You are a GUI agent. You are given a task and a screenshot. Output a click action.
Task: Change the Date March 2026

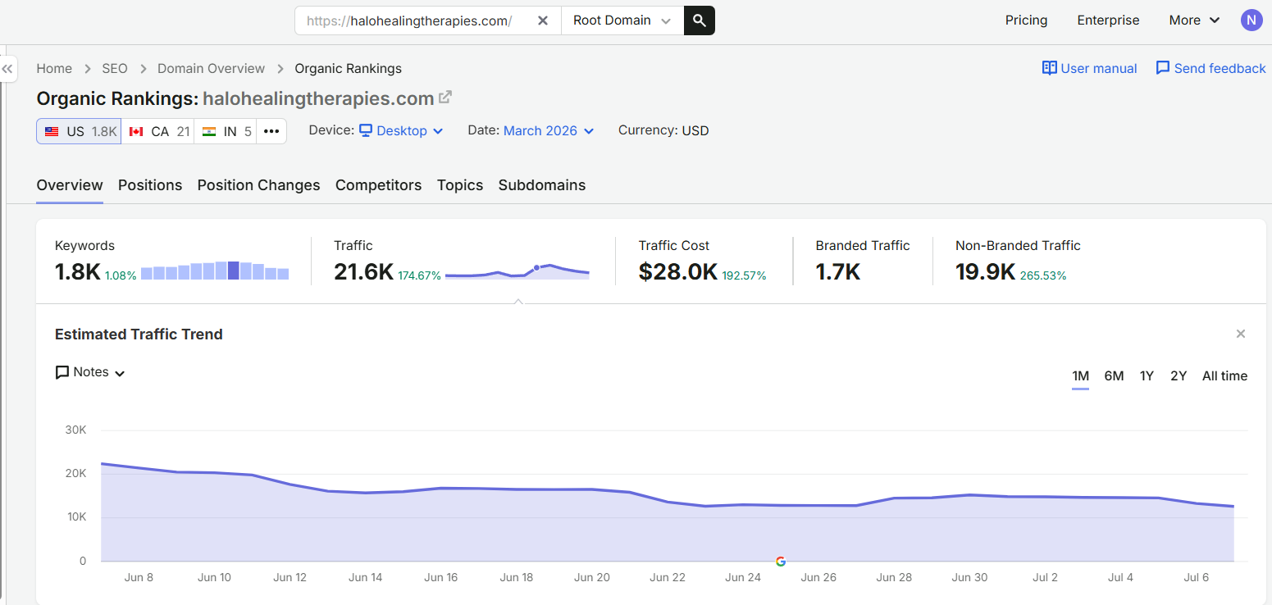coord(549,131)
